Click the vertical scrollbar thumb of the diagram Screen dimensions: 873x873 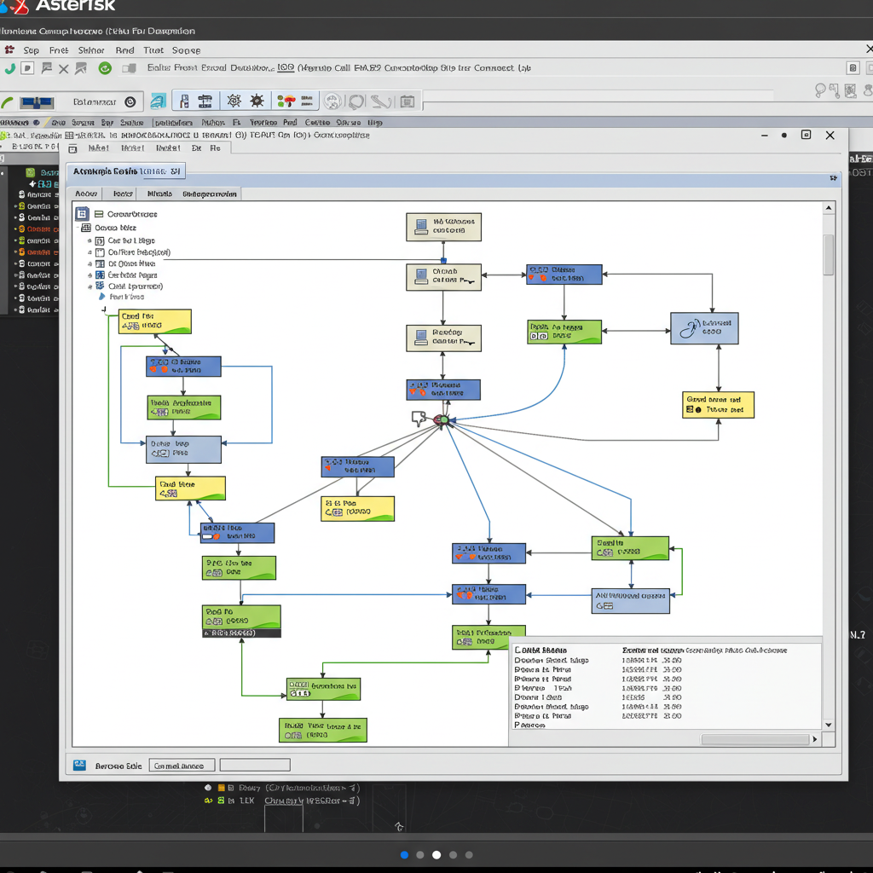click(x=828, y=254)
